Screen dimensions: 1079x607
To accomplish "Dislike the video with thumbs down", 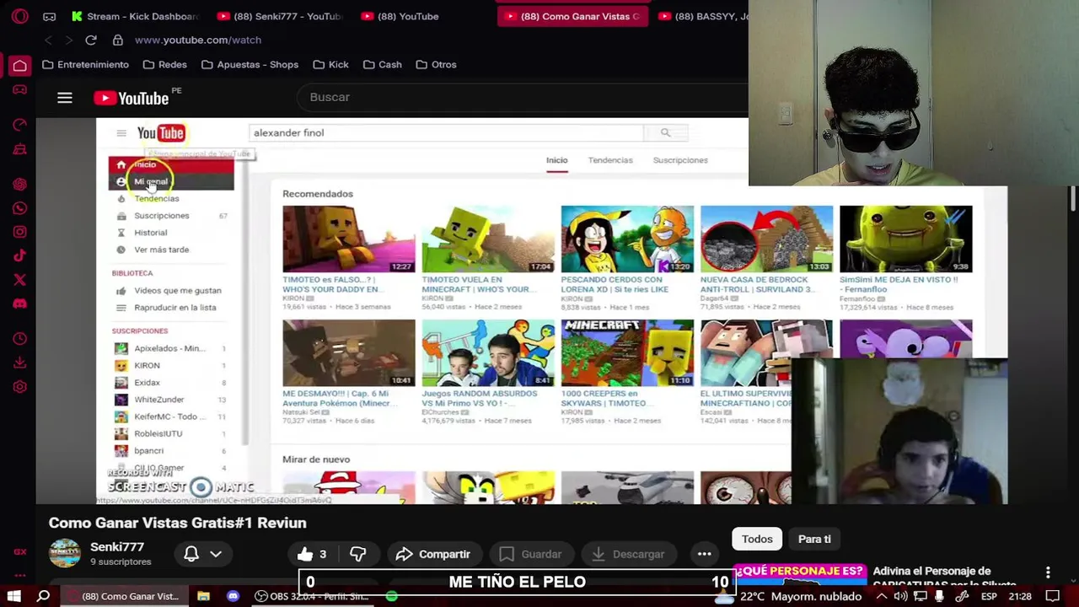I will point(358,554).
